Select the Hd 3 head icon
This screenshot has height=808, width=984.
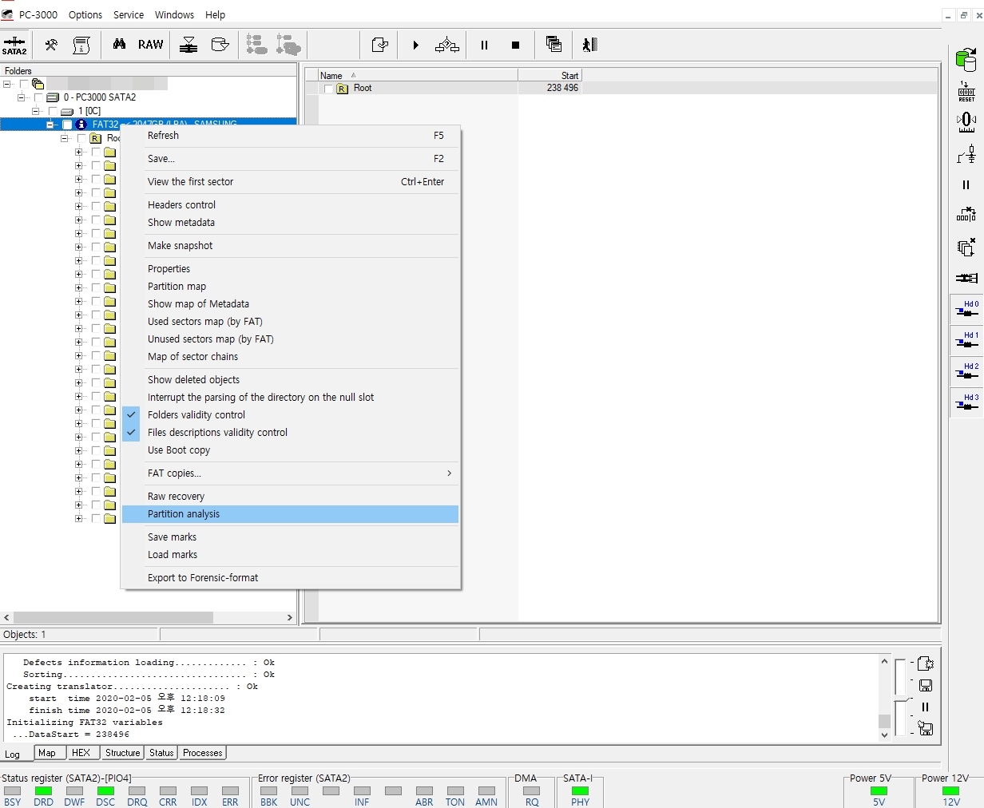(x=966, y=403)
